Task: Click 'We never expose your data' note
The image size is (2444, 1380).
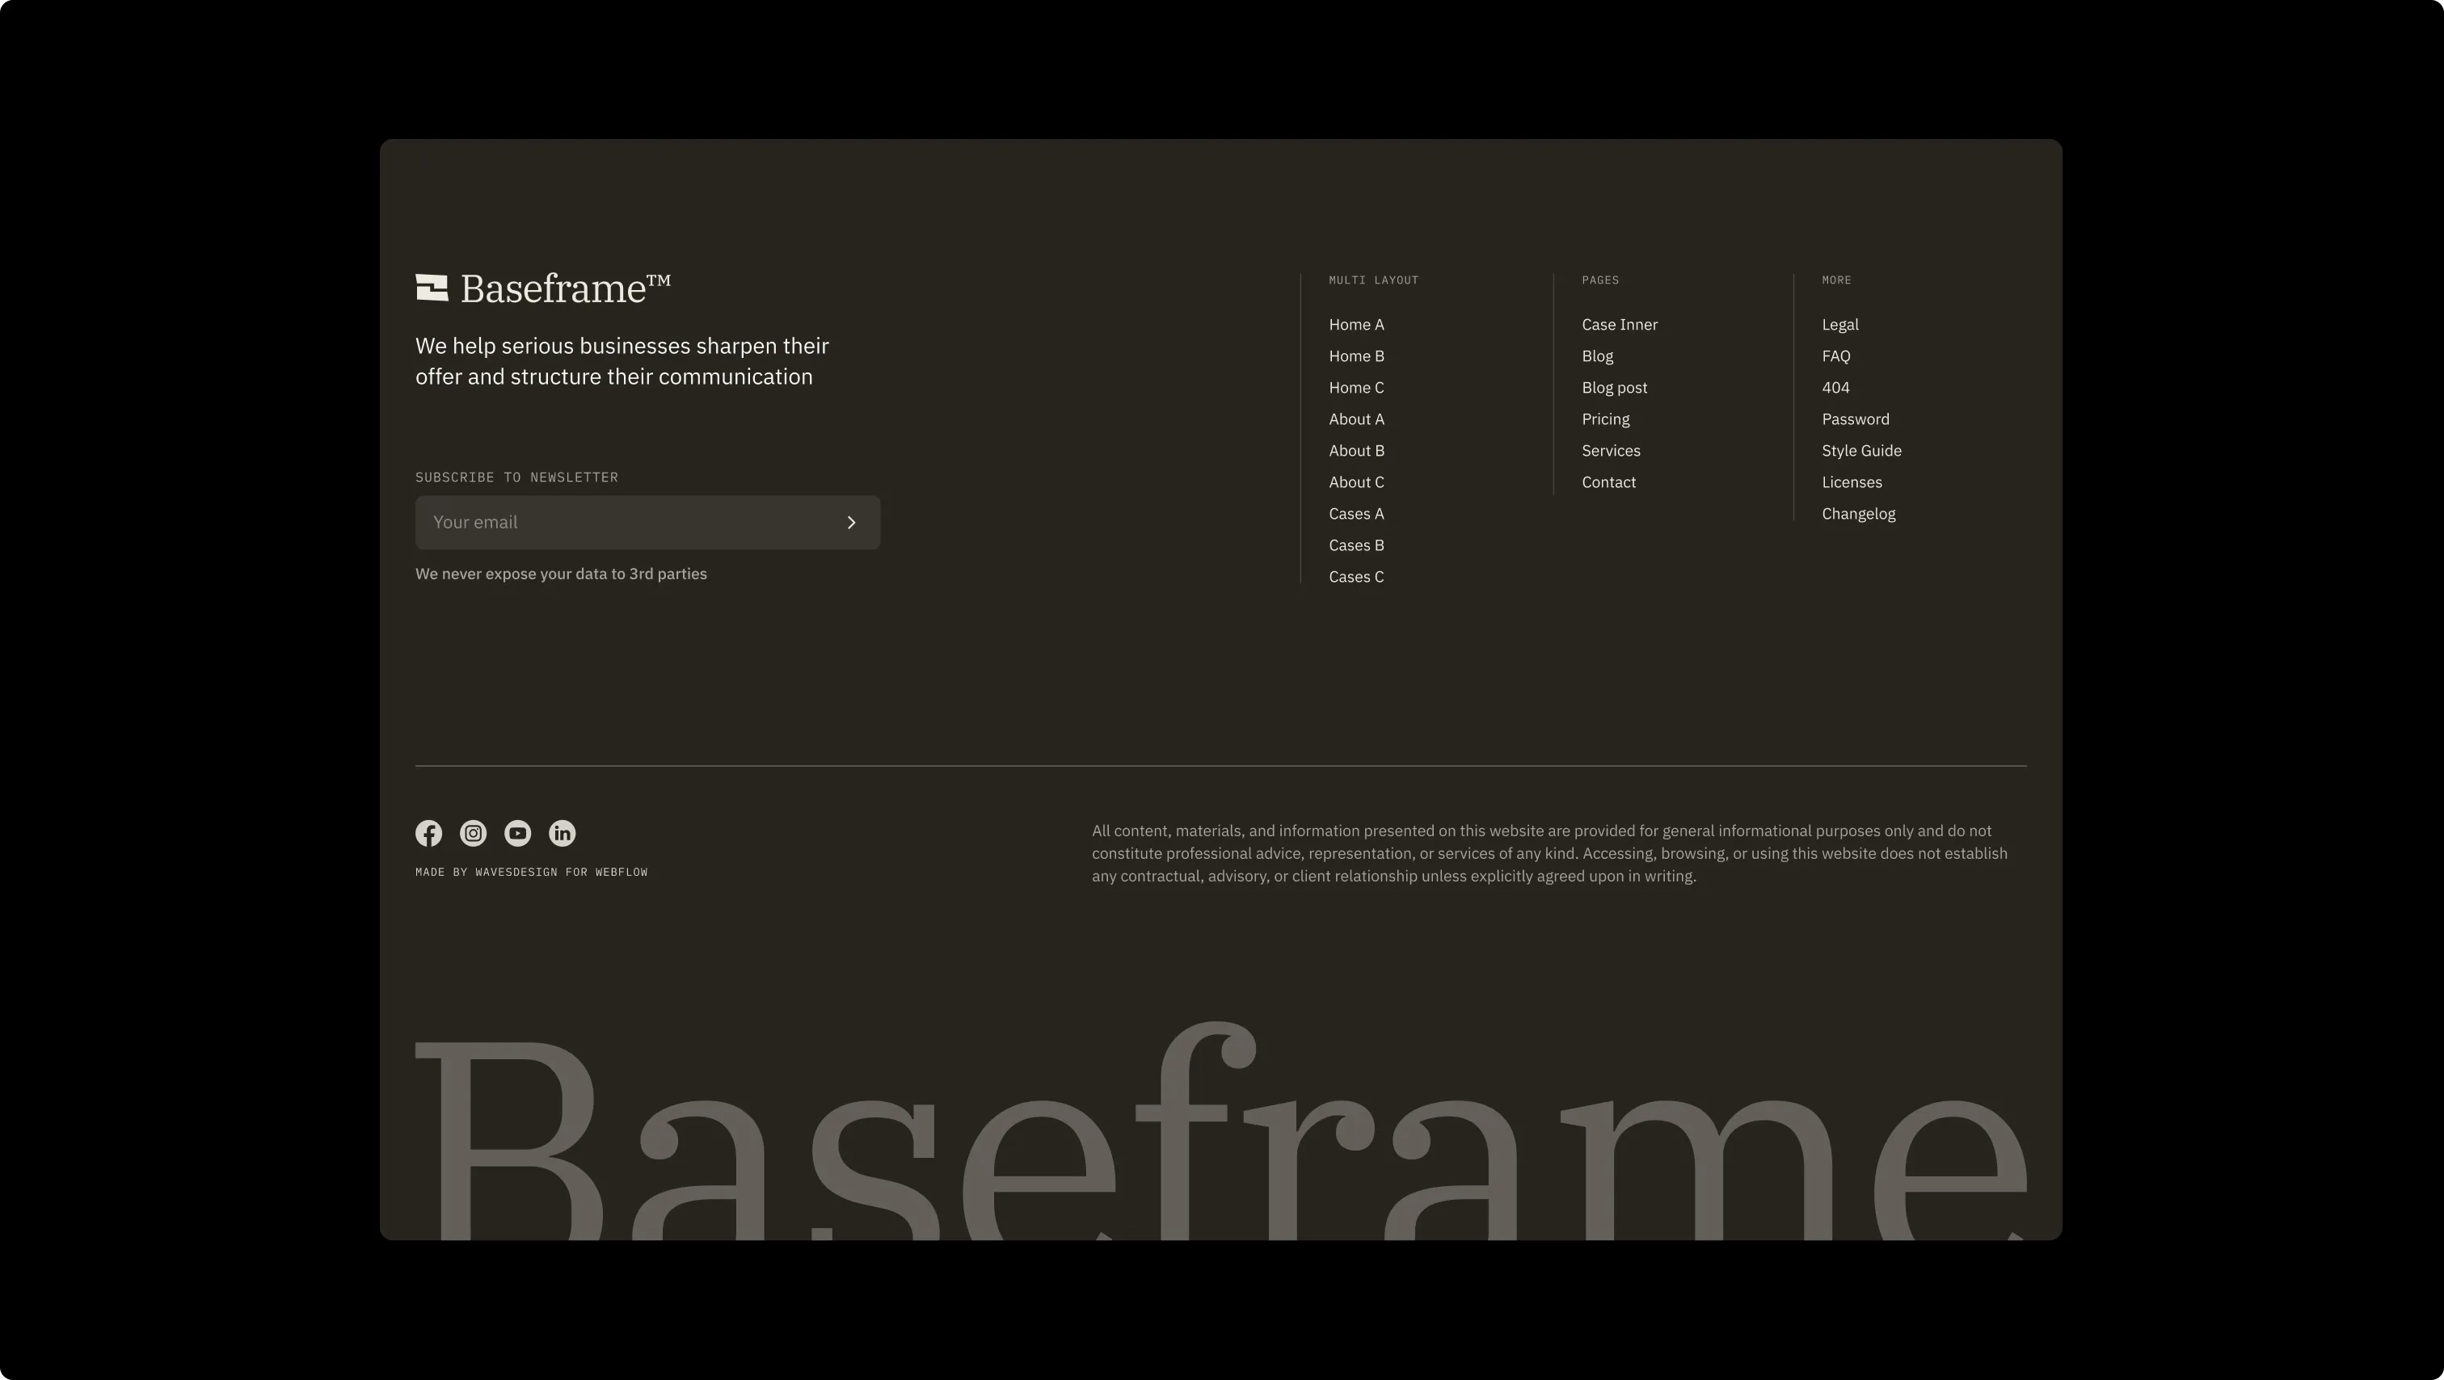Action: [x=562, y=574]
